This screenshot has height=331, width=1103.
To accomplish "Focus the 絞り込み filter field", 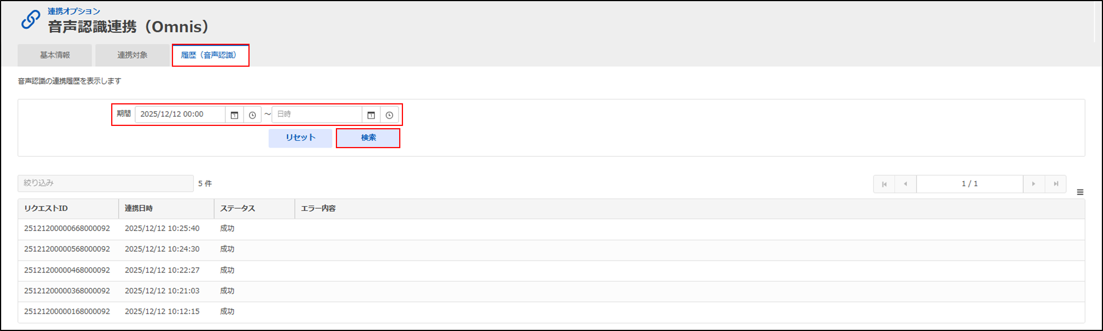I will coord(105,183).
